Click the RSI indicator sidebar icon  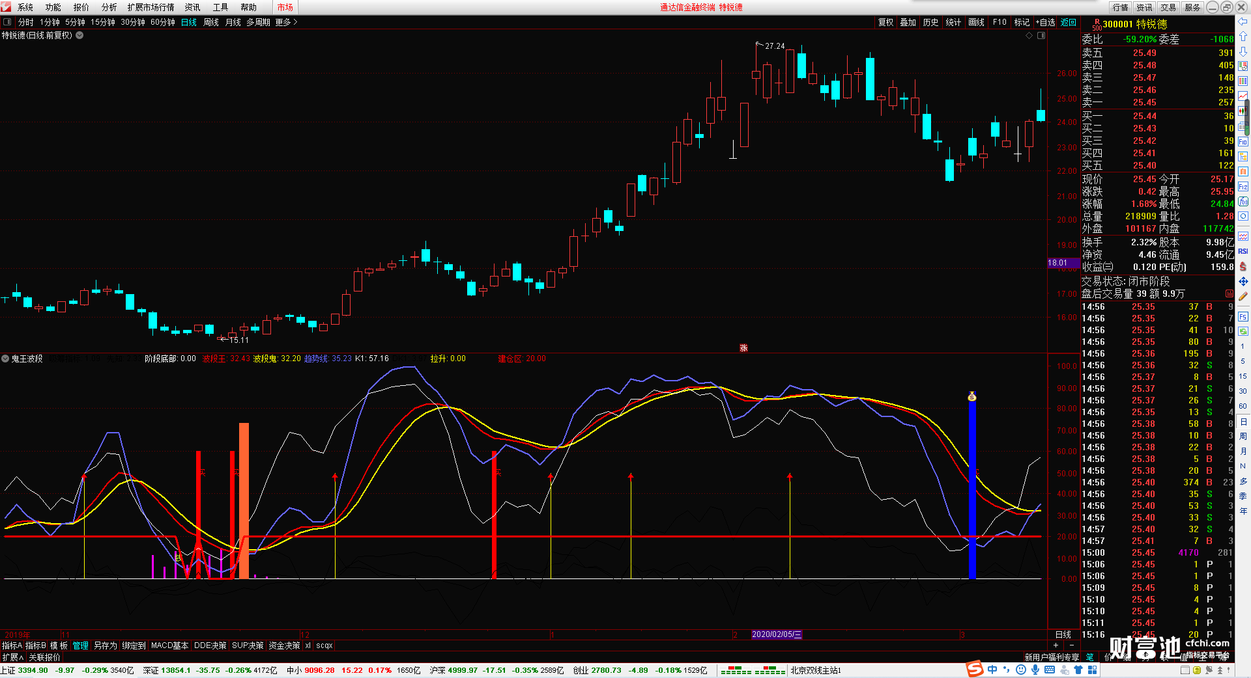pyautogui.click(x=1243, y=251)
